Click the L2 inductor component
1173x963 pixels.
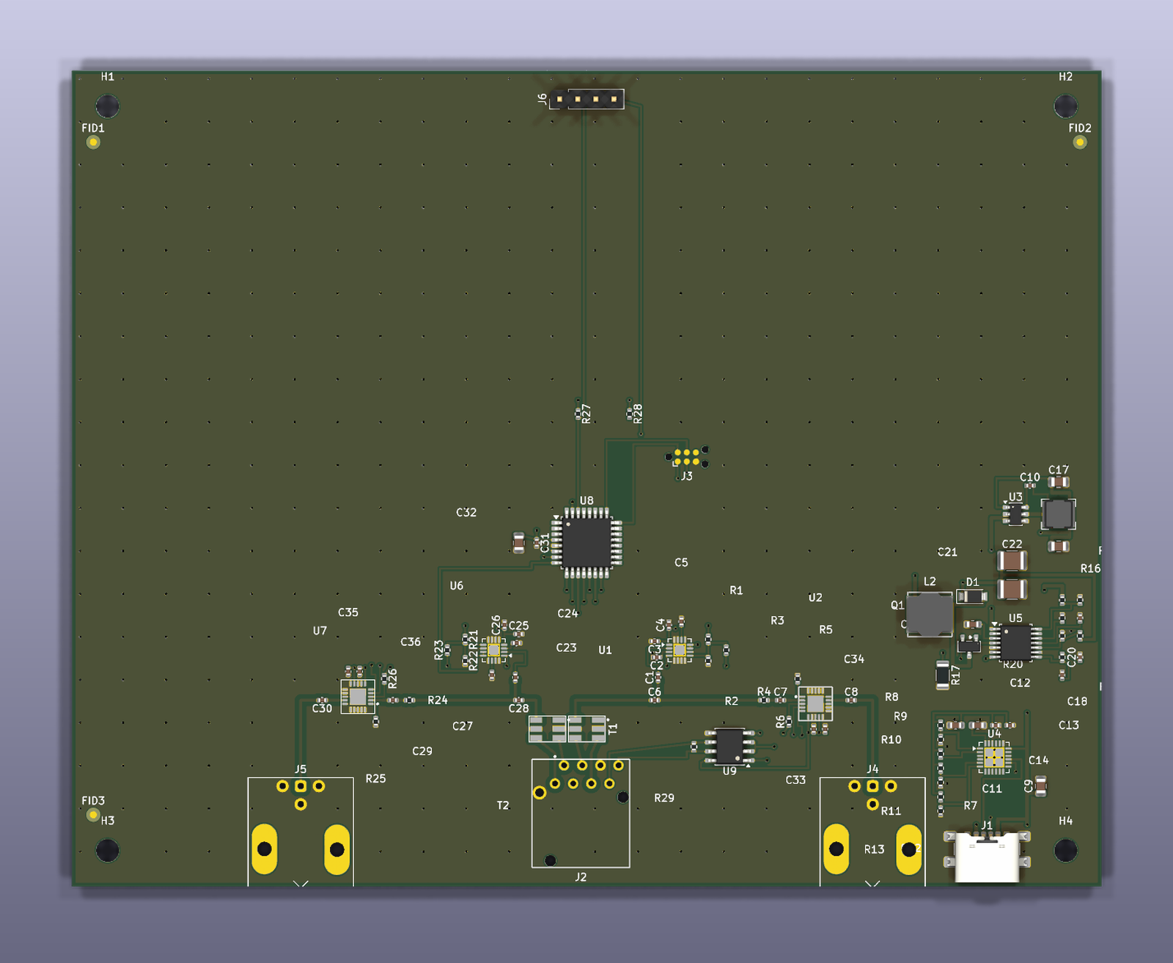[930, 614]
